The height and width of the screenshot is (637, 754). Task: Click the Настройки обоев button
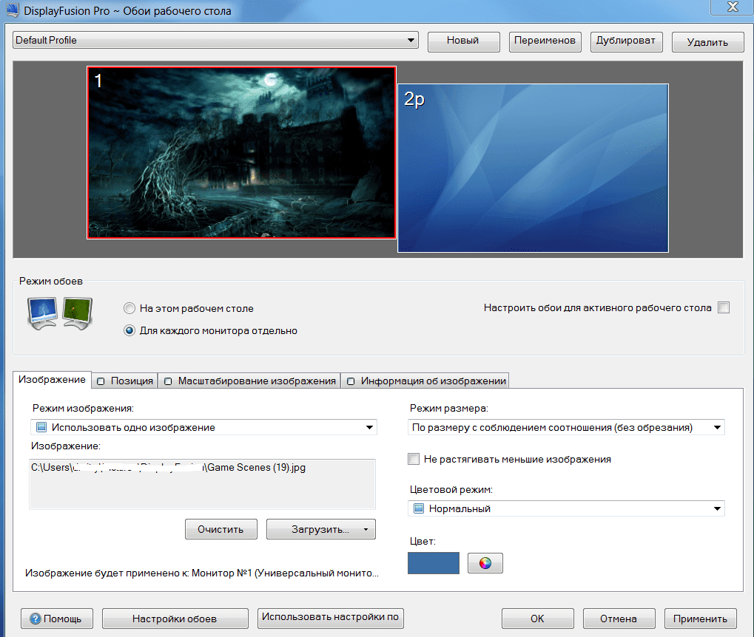click(175, 619)
